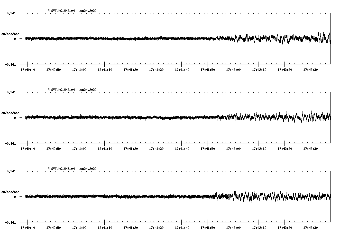Click the zero axis label on HN3 plot
This screenshot has width=349, height=237.
pos(15,39)
